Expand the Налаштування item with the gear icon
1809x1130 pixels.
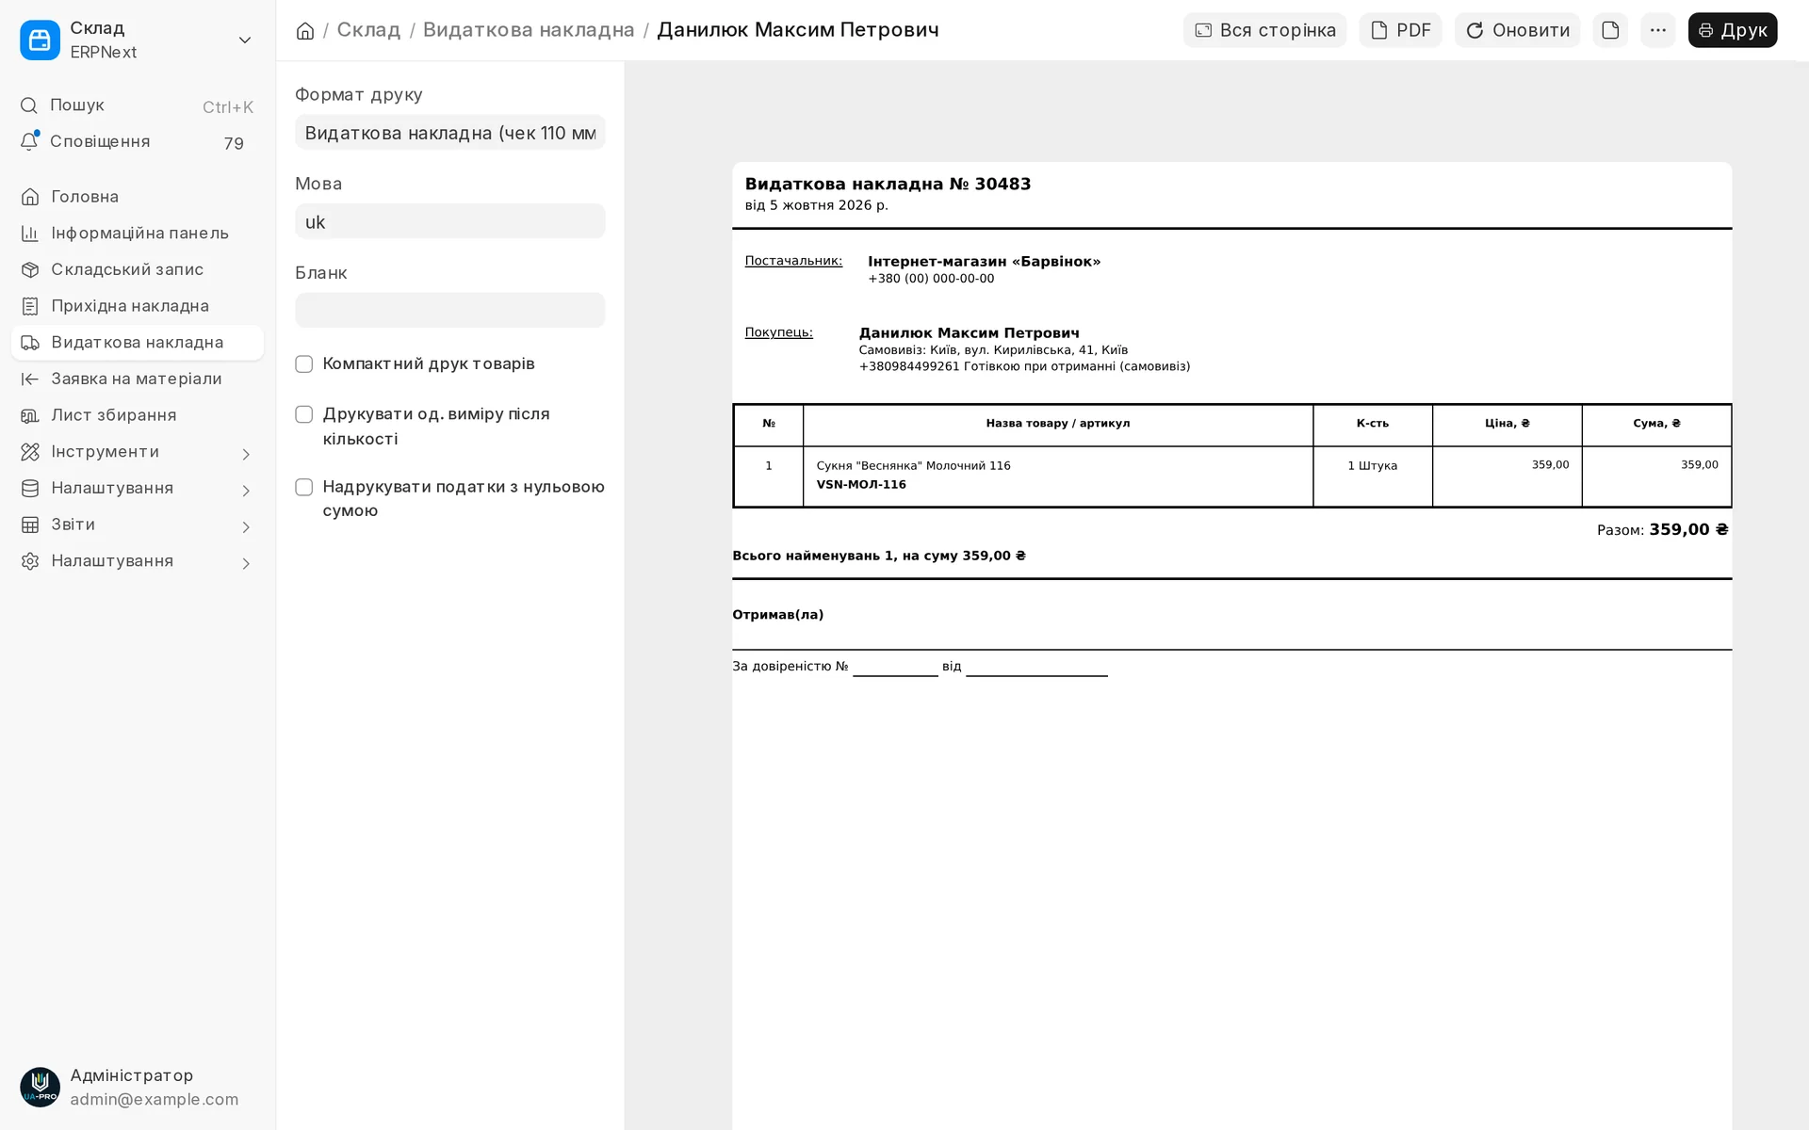click(x=246, y=563)
